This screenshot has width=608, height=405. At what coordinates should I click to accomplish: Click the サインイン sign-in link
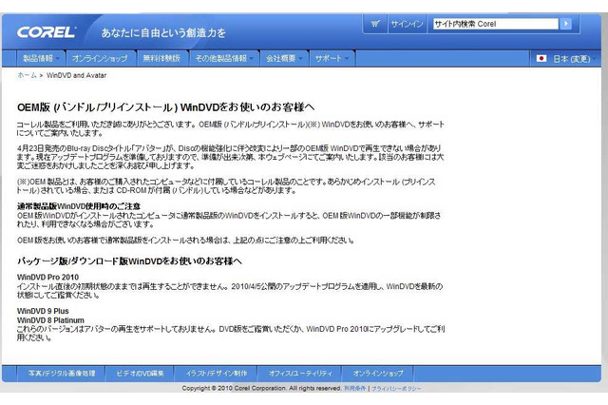tap(407, 24)
